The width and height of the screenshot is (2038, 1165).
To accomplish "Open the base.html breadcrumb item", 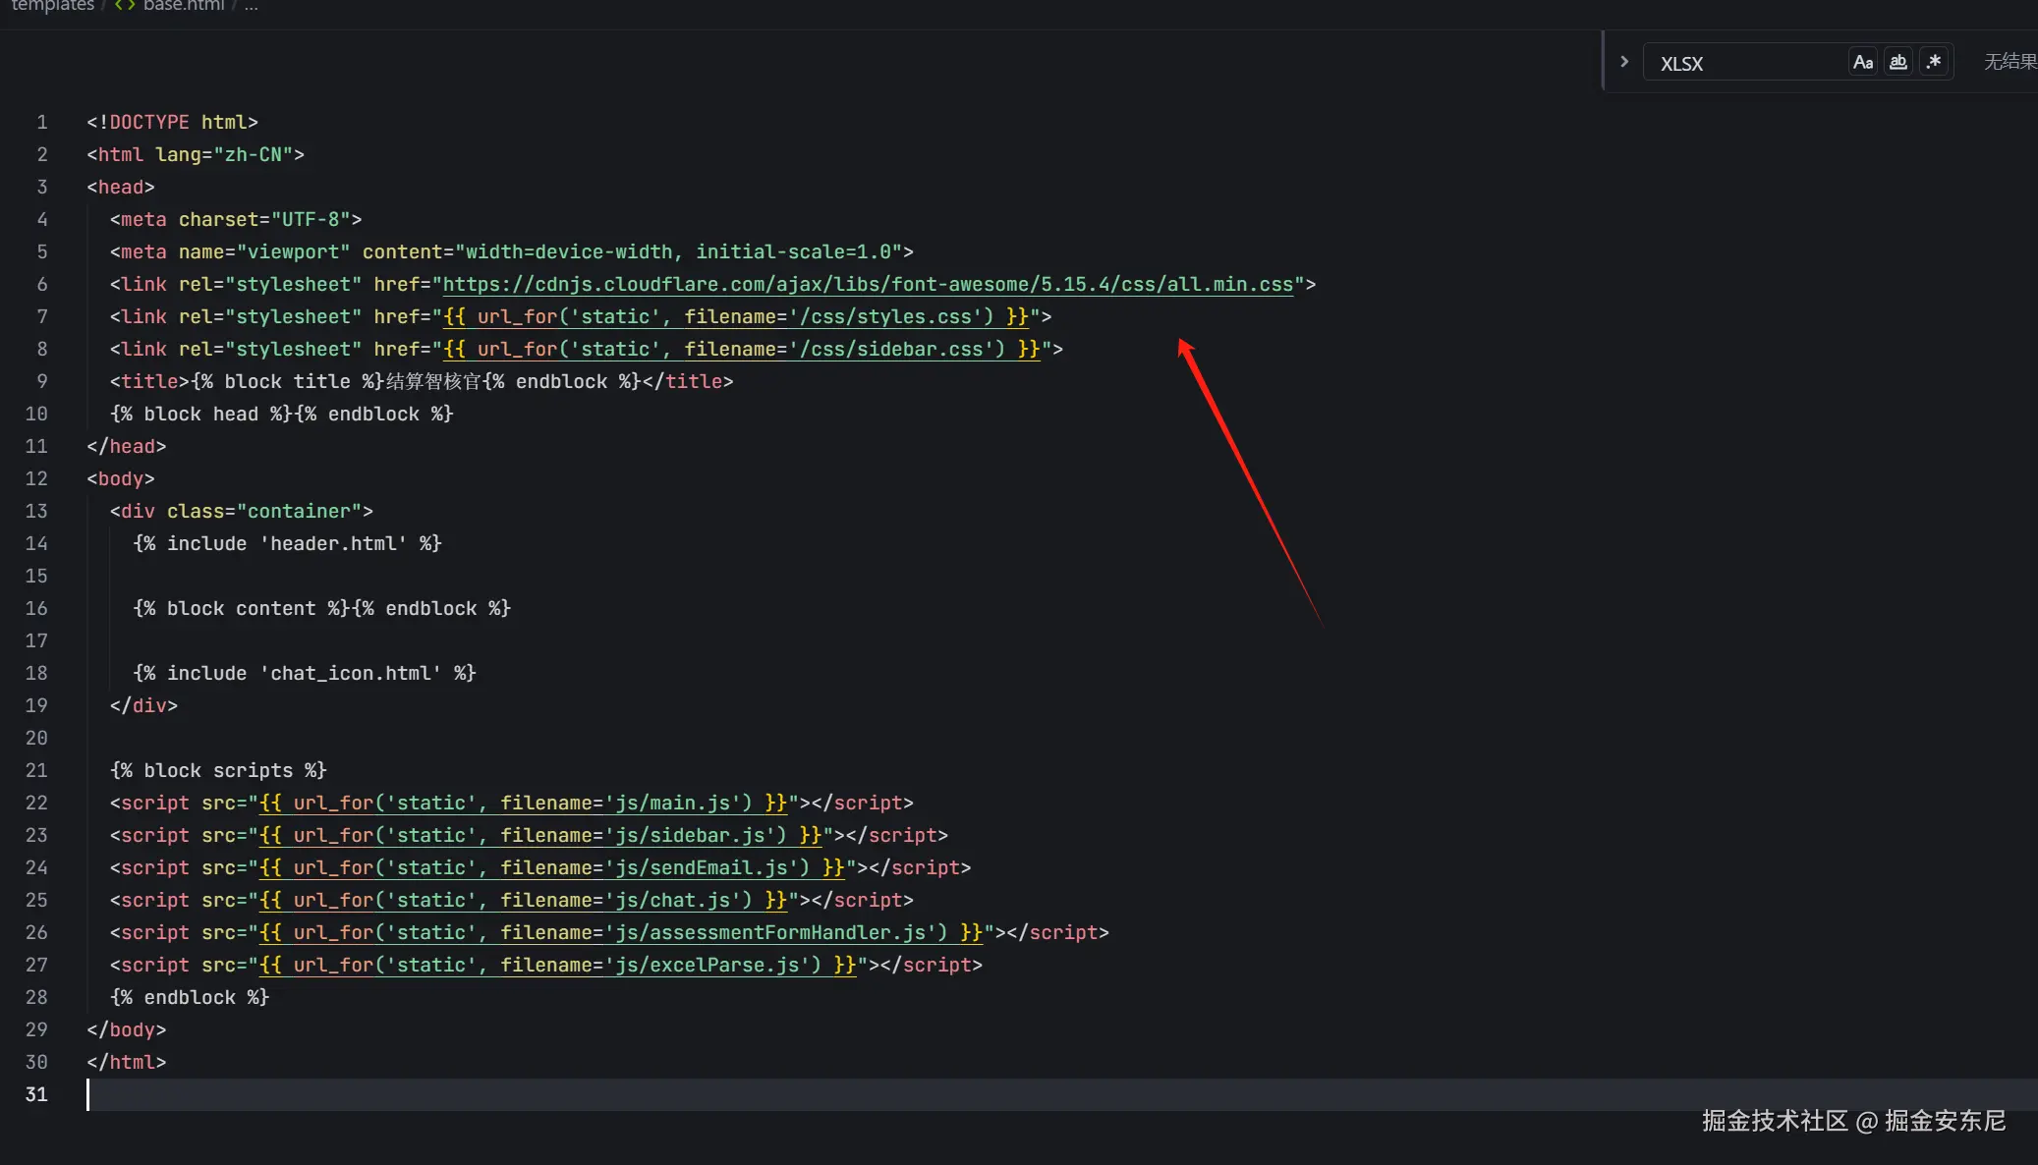I will click(x=183, y=6).
